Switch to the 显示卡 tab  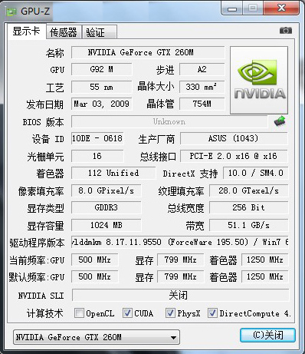[27, 31]
